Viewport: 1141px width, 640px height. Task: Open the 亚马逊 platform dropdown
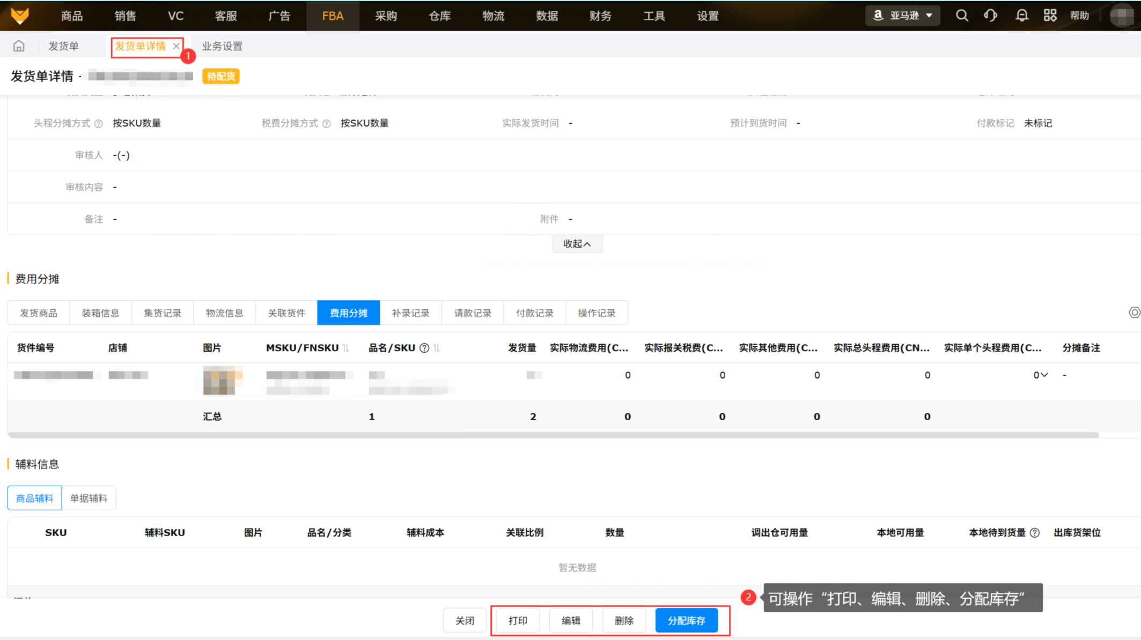[903, 16]
